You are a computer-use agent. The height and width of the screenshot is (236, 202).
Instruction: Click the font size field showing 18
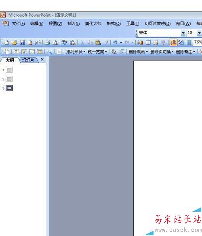click(x=192, y=33)
